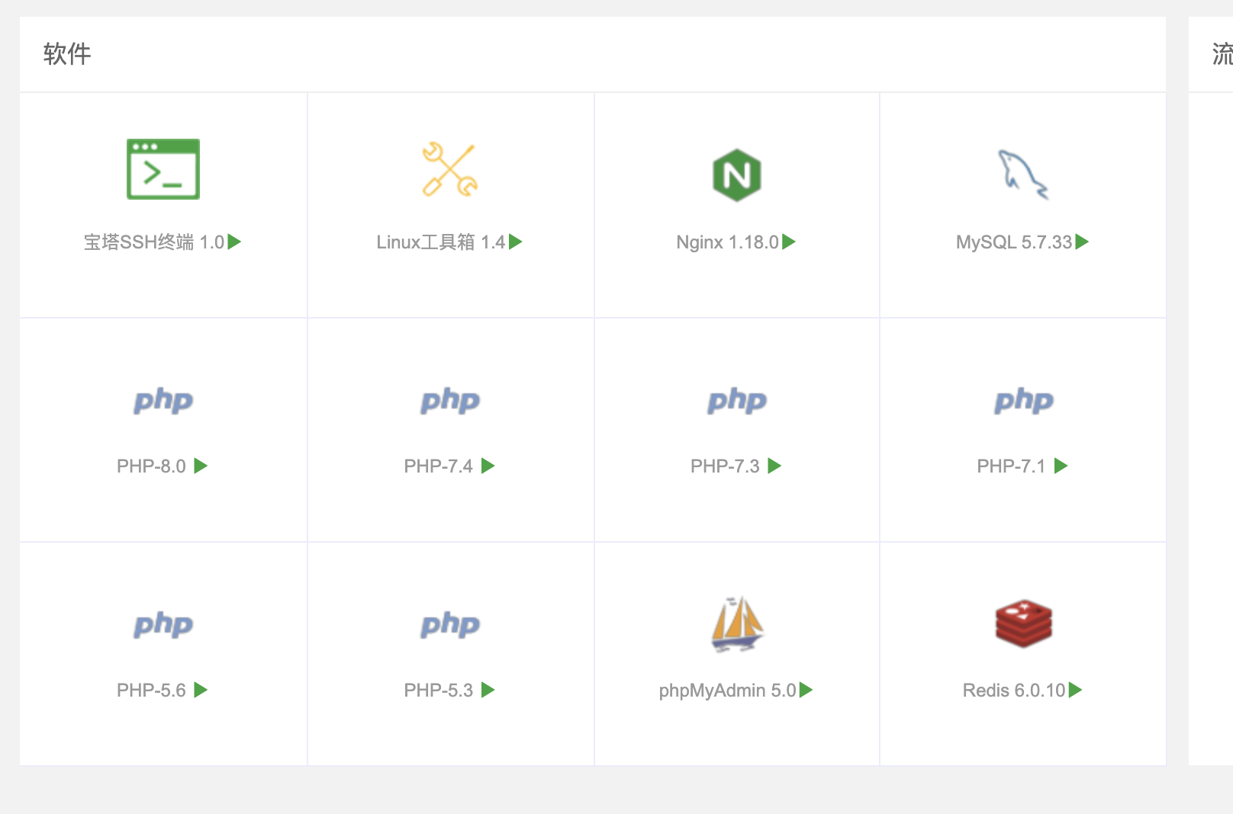1233x814 pixels.
Task: Open Nginx 1.18.0 settings label
Action: tap(727, 242)
